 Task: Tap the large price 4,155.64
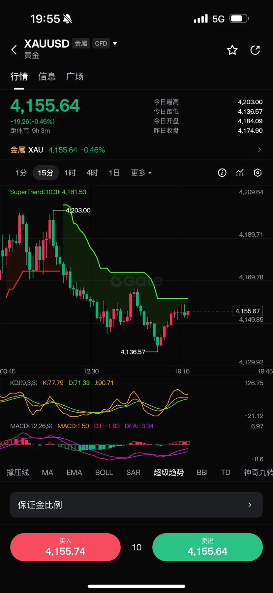(45, 106)
